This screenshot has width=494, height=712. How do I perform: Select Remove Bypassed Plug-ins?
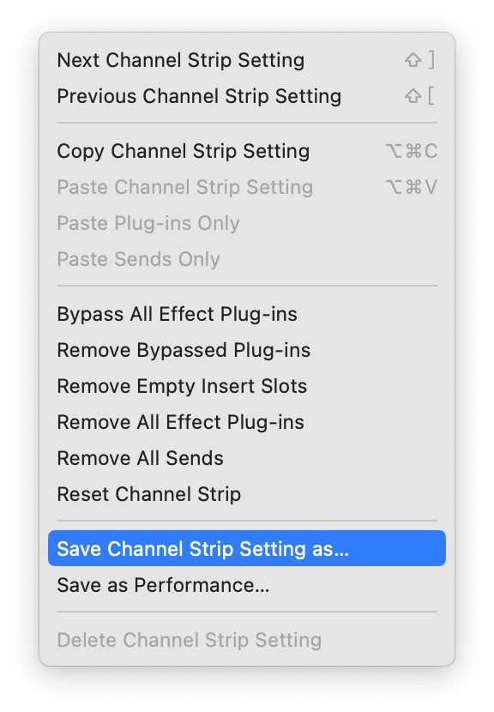(x=247, y=350)
